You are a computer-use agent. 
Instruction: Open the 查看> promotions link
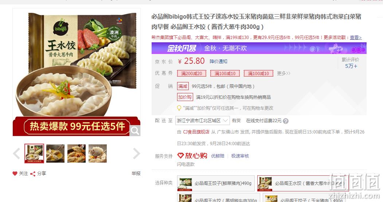356,37
